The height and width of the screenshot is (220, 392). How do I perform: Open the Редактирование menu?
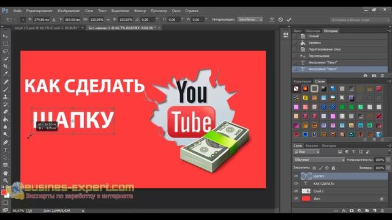(39, 11)
